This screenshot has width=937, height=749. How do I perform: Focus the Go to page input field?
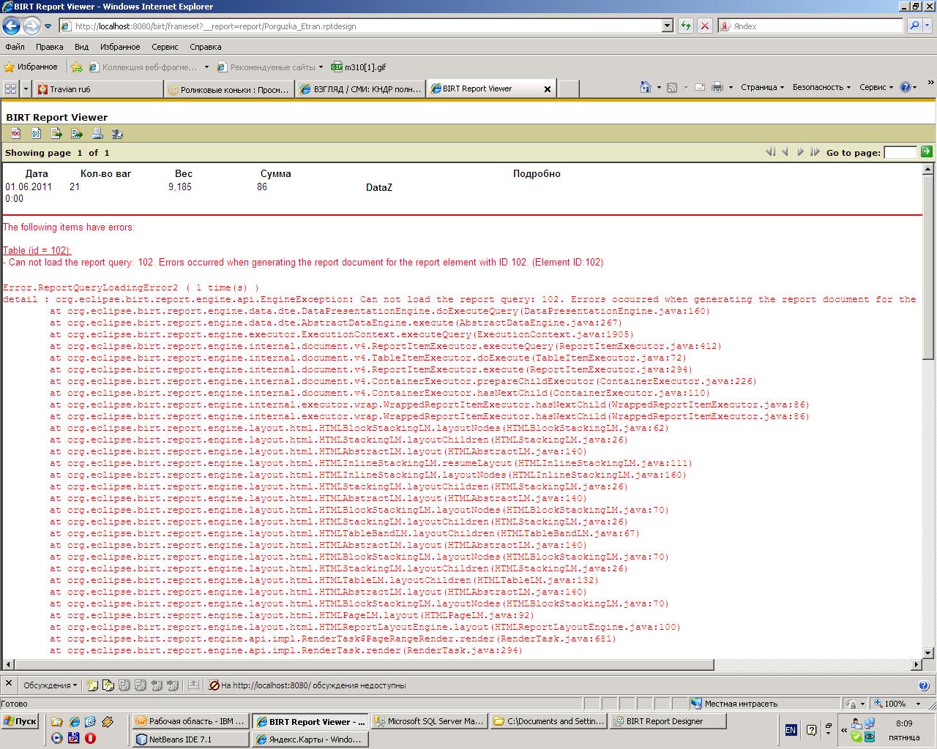900,152
